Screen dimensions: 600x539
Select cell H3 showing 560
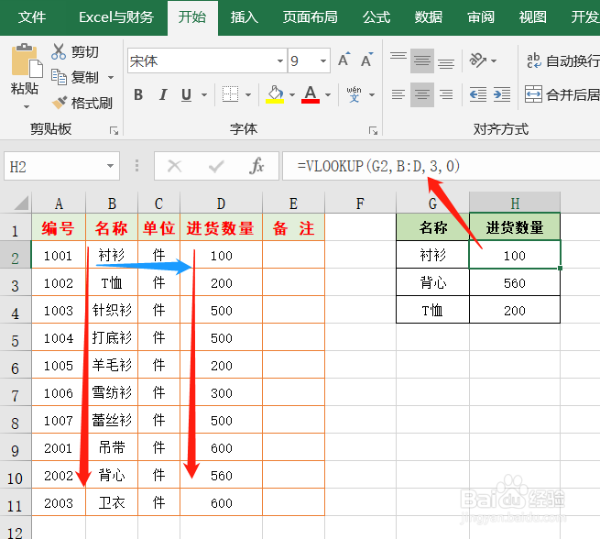[515, 282]
